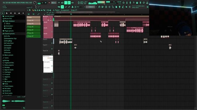The height and width of the screenshot is (110, 197).
Task: Select the Draw pencil tool
Action: (x=33, y=10)
